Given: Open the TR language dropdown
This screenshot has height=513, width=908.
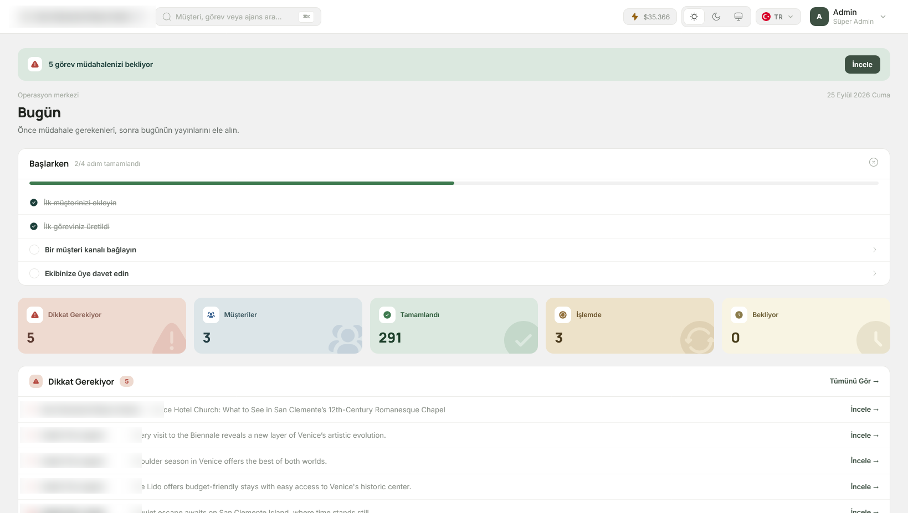Looking at the screenshot, I should click(x=778, y=17).
